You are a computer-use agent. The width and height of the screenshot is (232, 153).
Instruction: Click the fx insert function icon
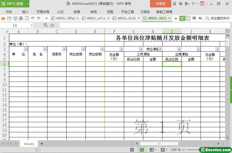[52, 25]
